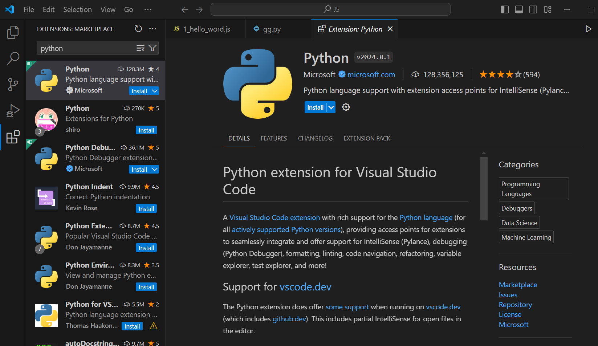Toggle the bottom panel visibility
This screenshot has height=346, width=598.
pos(519,9)
